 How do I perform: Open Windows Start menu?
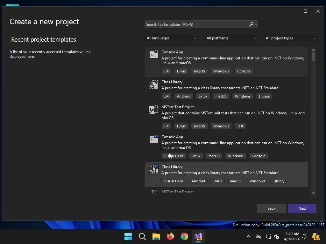coord(128,236)
